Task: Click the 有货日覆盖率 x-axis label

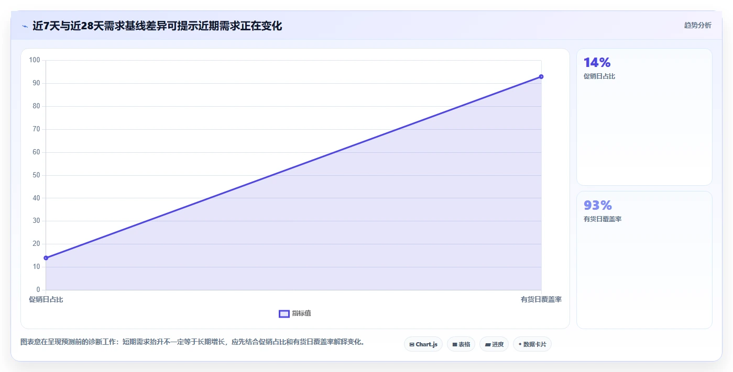Action: click(x=541, y=300)
